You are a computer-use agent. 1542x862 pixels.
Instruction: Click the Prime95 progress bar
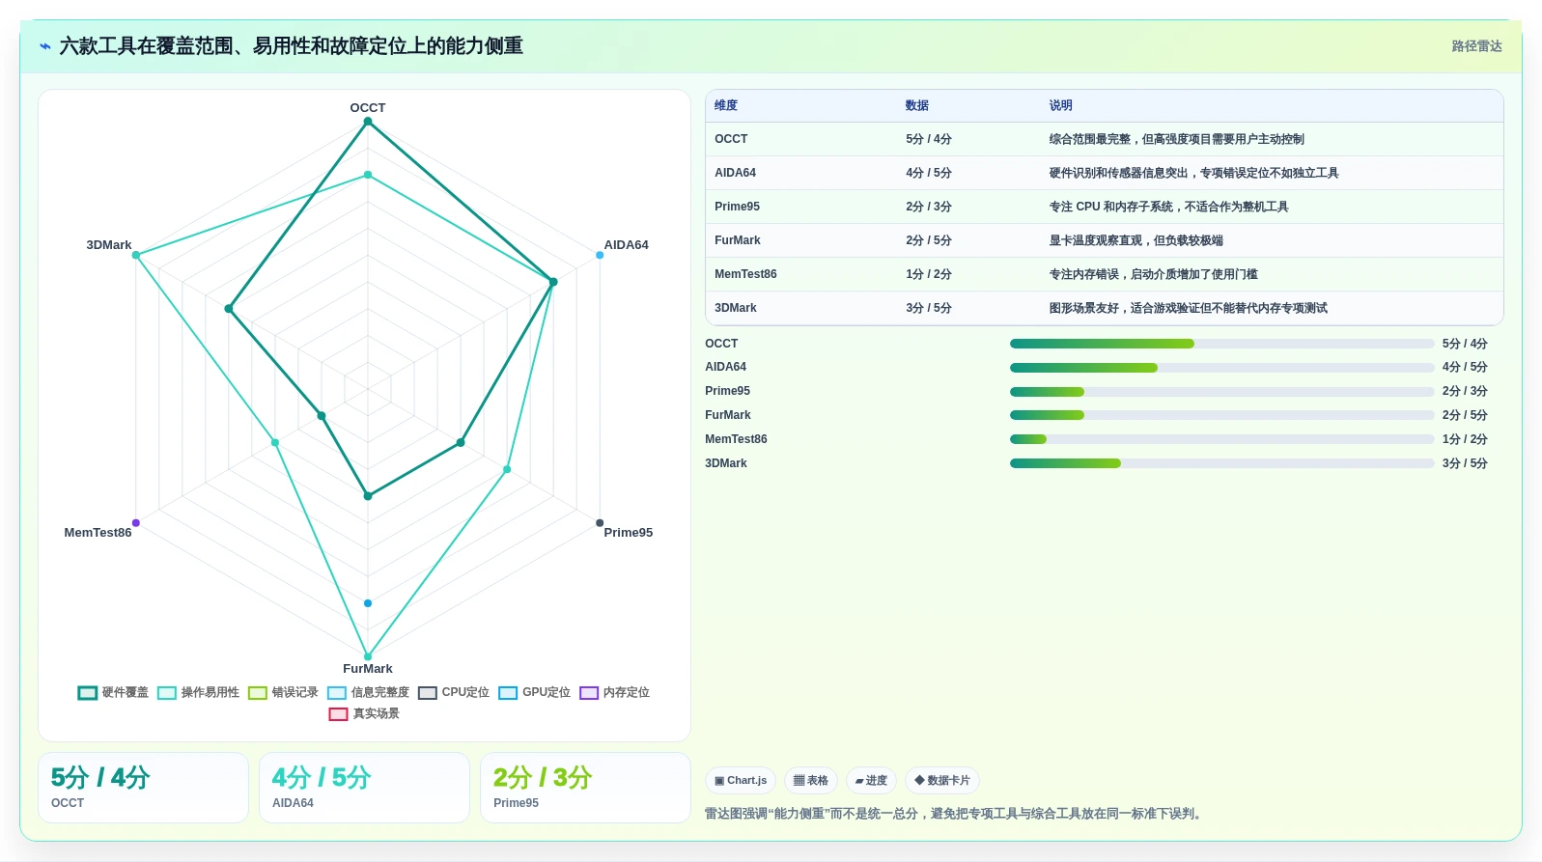point(1221,392)
